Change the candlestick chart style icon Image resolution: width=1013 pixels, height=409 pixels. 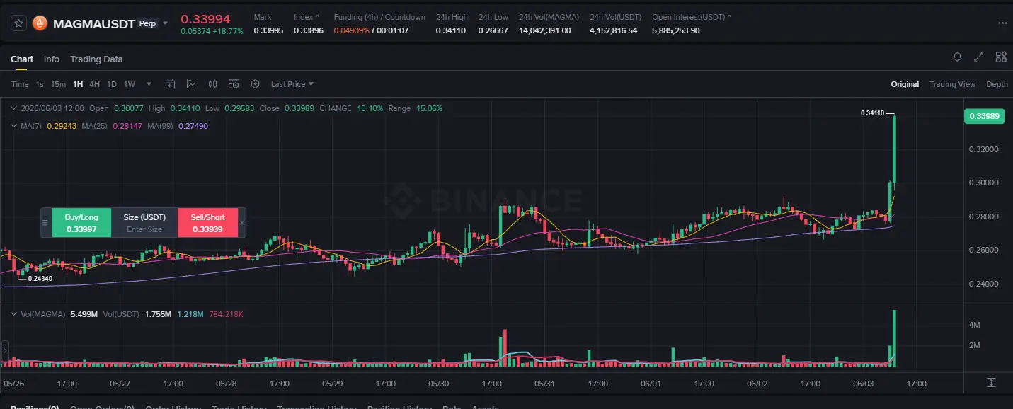coord(212,84)
